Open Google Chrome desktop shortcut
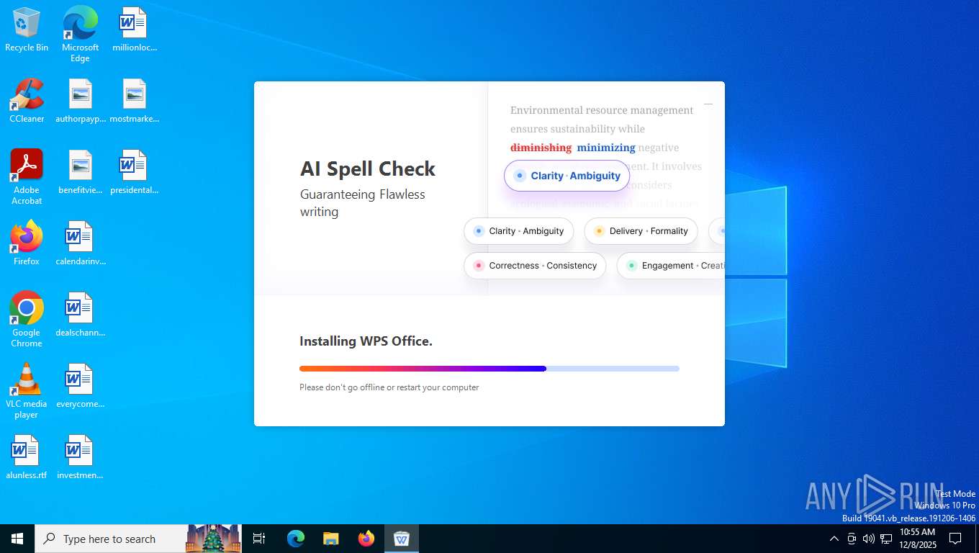Image resolution: width=979 pixels, height=553 pixels. pos(27,319)
